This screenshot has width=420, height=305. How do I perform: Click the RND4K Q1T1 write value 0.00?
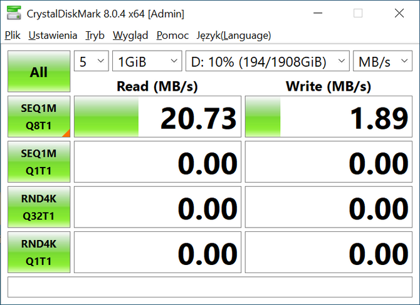coord(328,252)
